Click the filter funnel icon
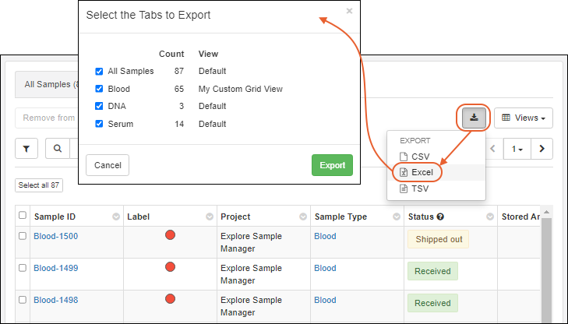The width and height of the screenshot is (568, 324). tap(26, 148)
